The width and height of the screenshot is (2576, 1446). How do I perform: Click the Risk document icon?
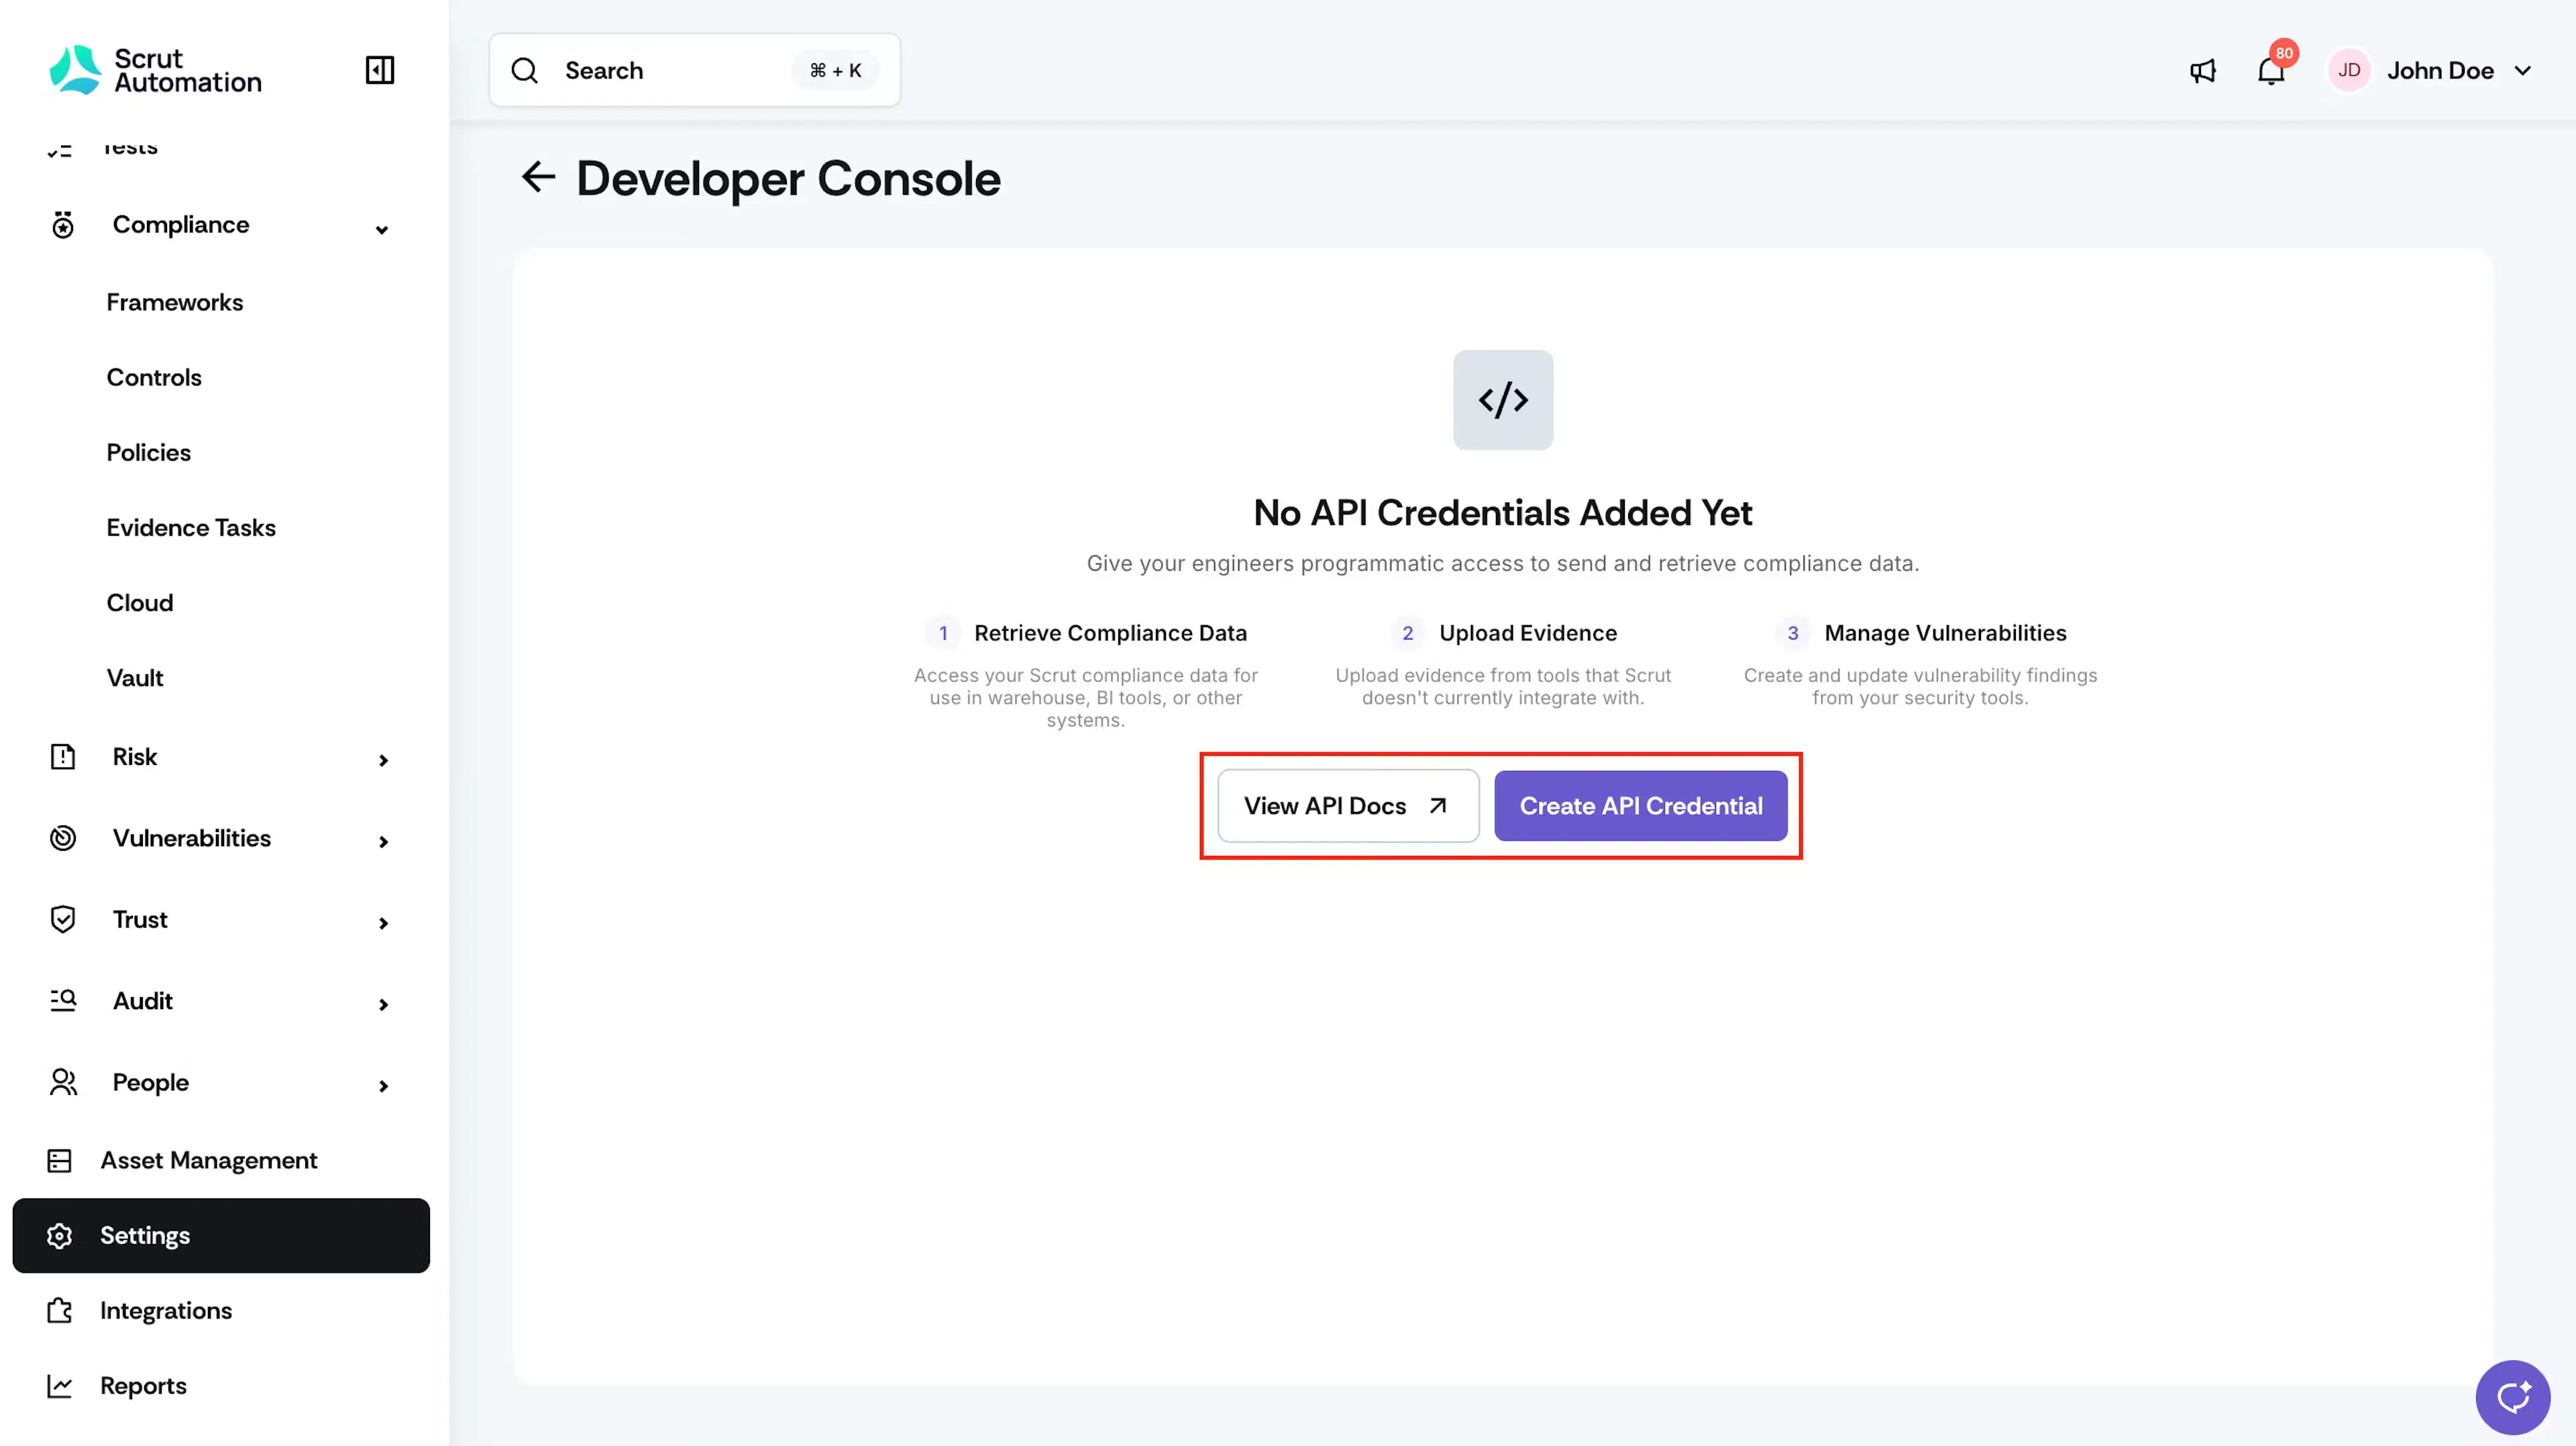pyautogui.click(x=63, y=757)
